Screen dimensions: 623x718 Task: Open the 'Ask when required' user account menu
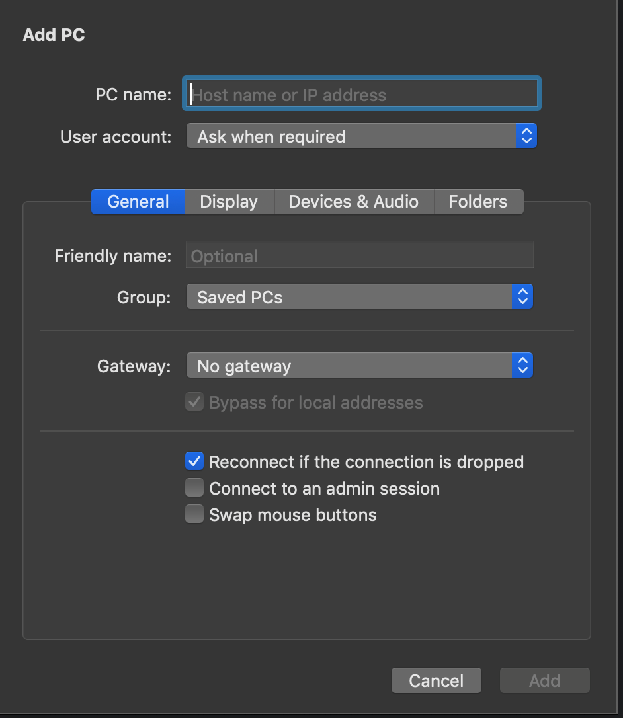pyautogui.click(x=351, y=136)
